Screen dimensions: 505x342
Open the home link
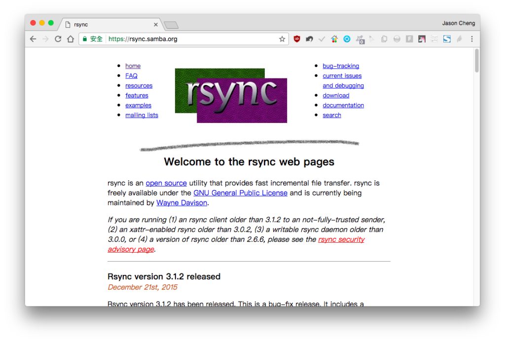coord(133,66)
